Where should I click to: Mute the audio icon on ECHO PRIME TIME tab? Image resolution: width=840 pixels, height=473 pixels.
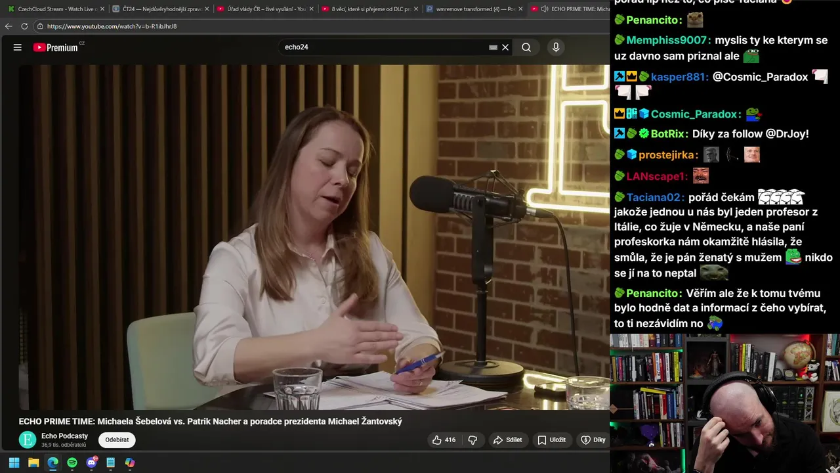click(544, 9)
